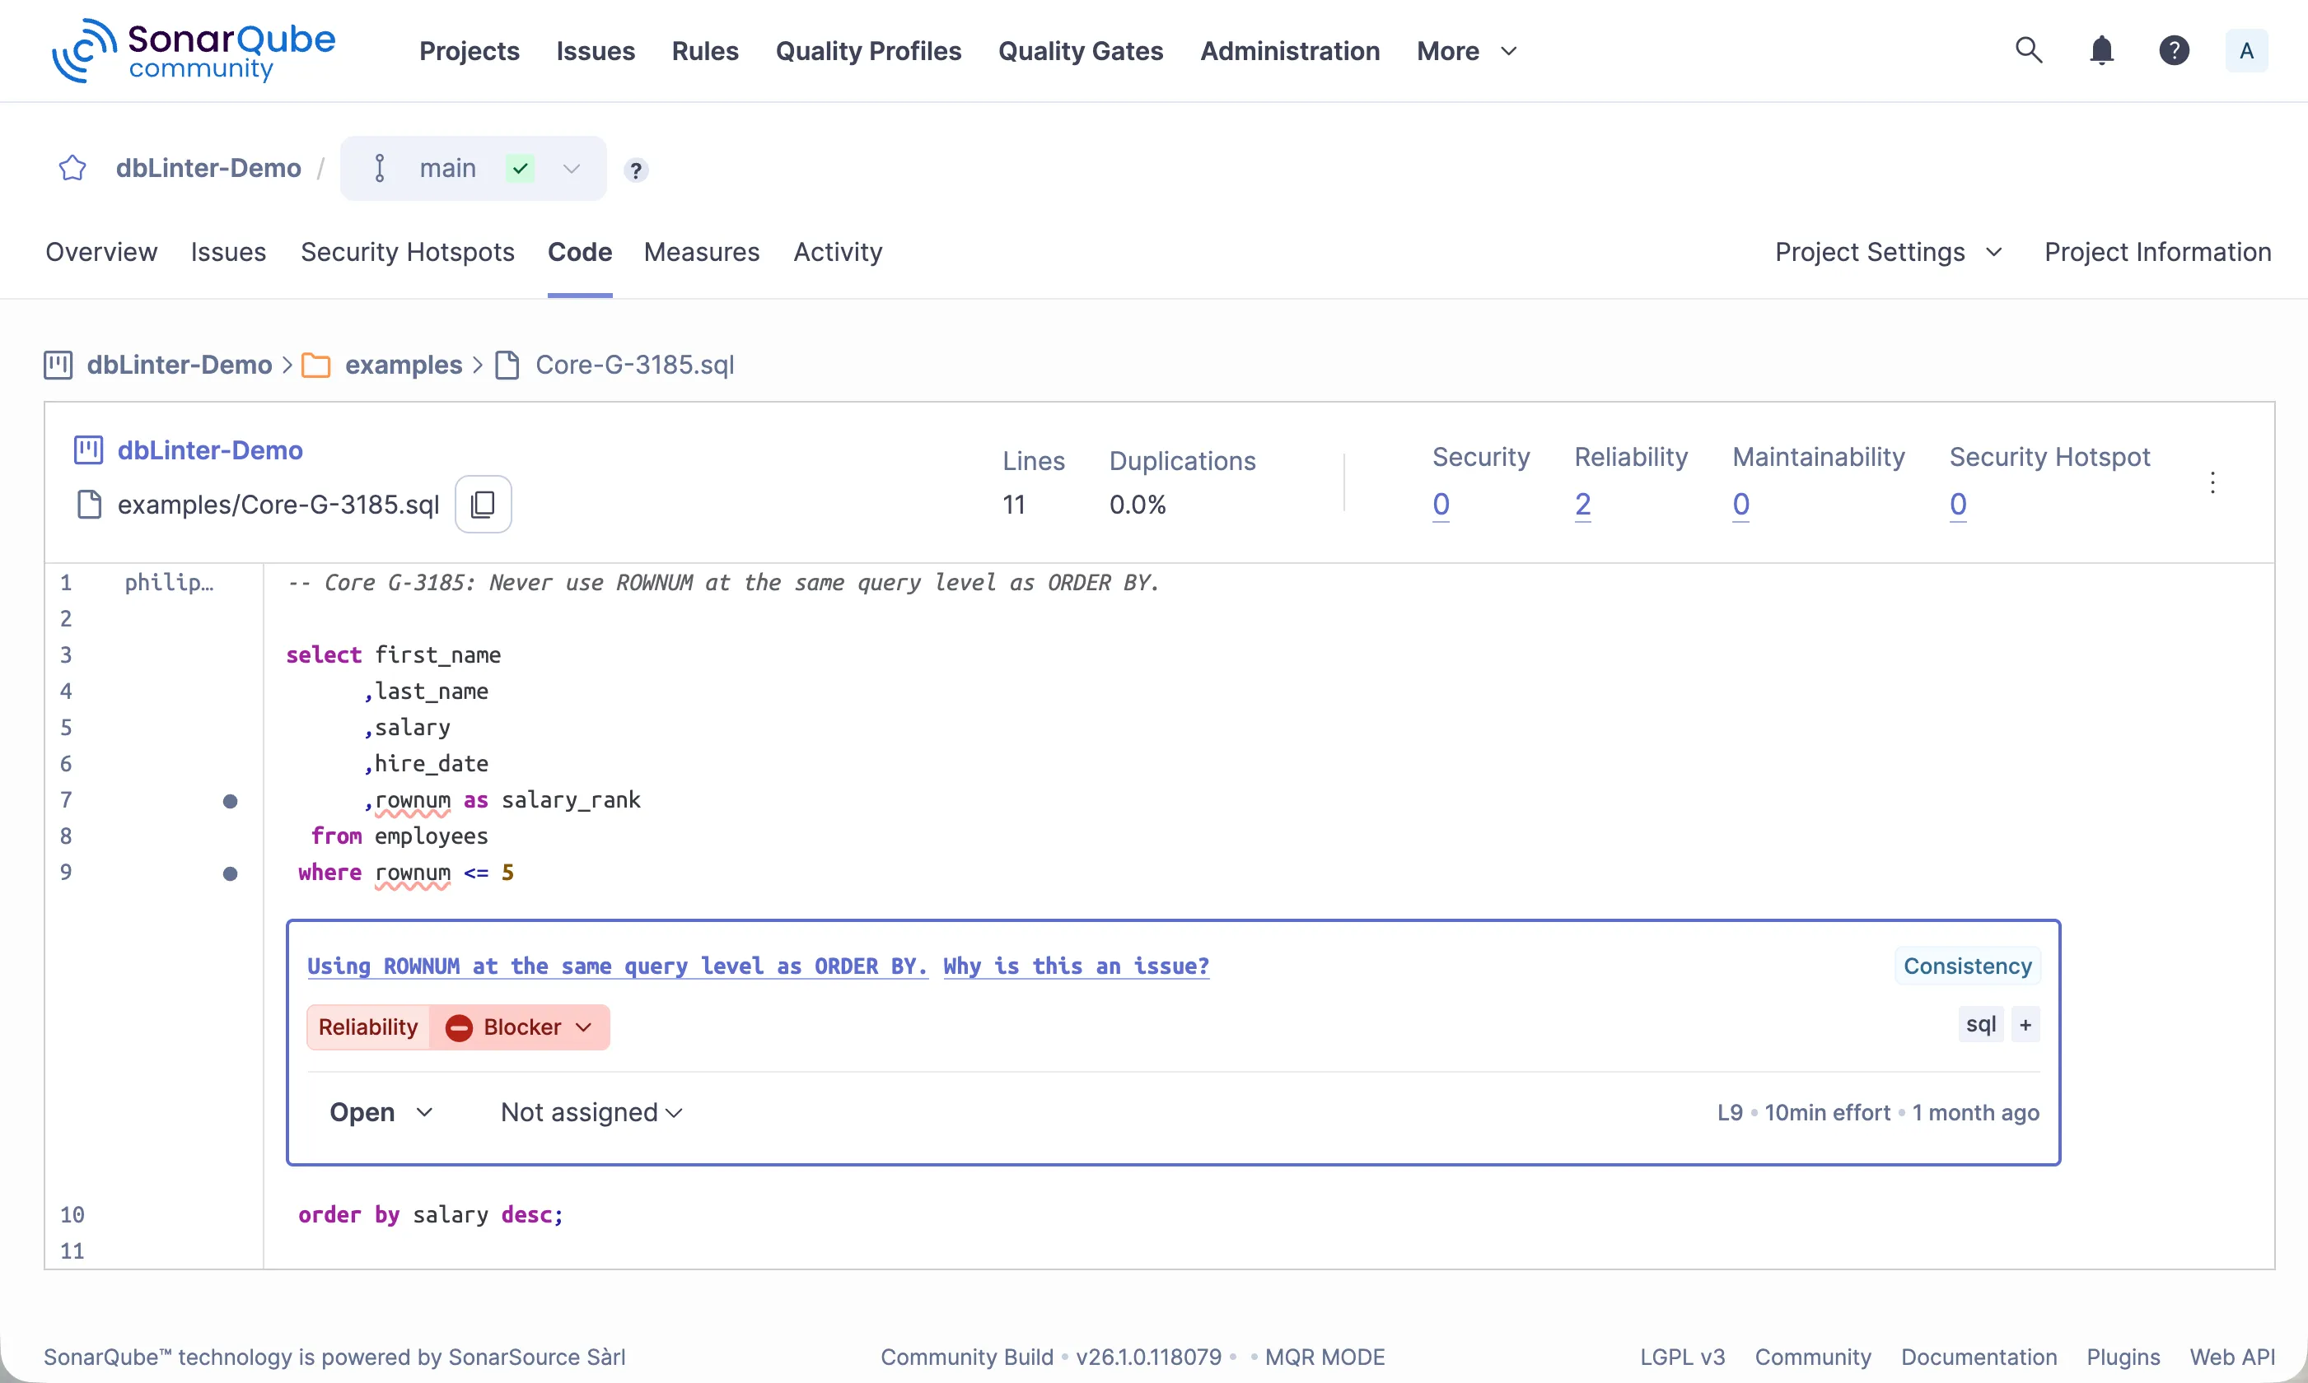2308x1383 pixels.
Task: Open the help question mark icon
Action: pos(2174,50)
